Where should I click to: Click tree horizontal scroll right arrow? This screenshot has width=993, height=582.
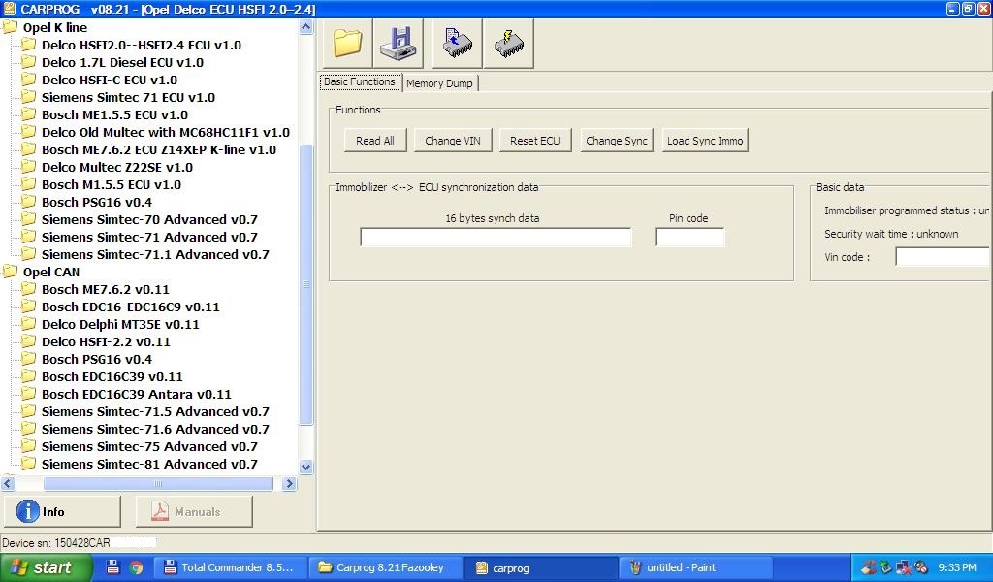[289, 484]
